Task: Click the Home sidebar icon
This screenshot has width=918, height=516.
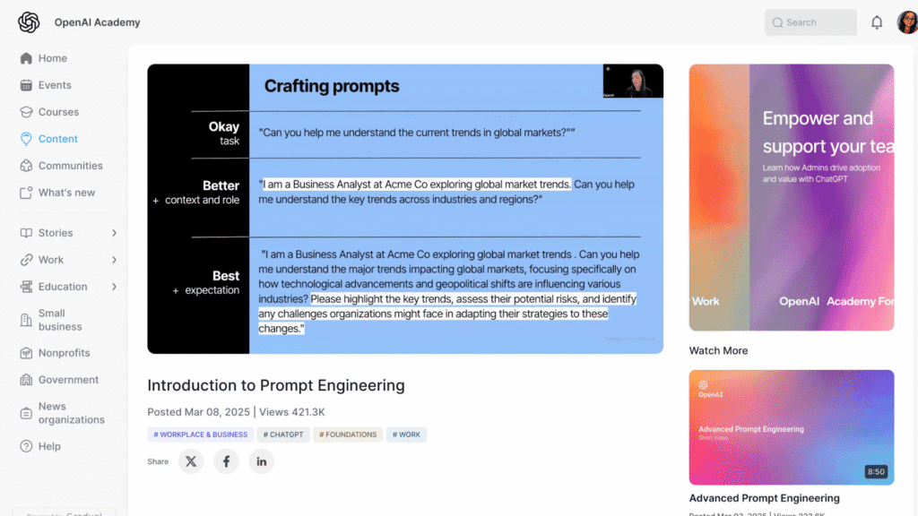Action: pyautogui.click(x=26, y=58)
